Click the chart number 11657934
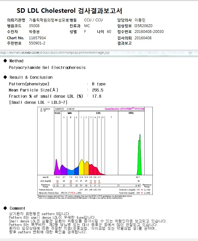198x241 pixels. 37,38
